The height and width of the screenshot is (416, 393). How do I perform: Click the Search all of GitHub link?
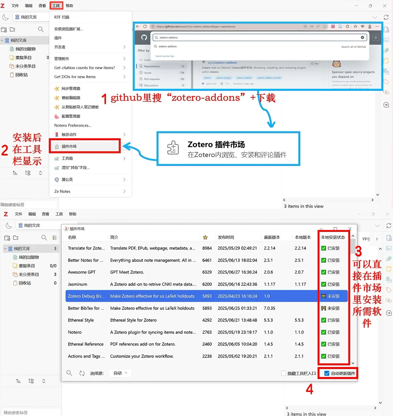coord(353,47)
